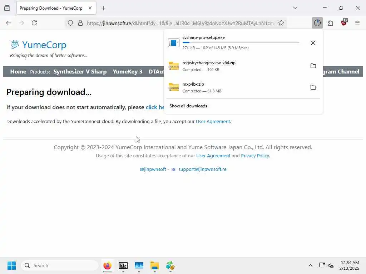Image resolution: width=366 pixels, height=274 pixels.
Task: Open the blue waveform app on taskbar
Action: click(139, 265)
